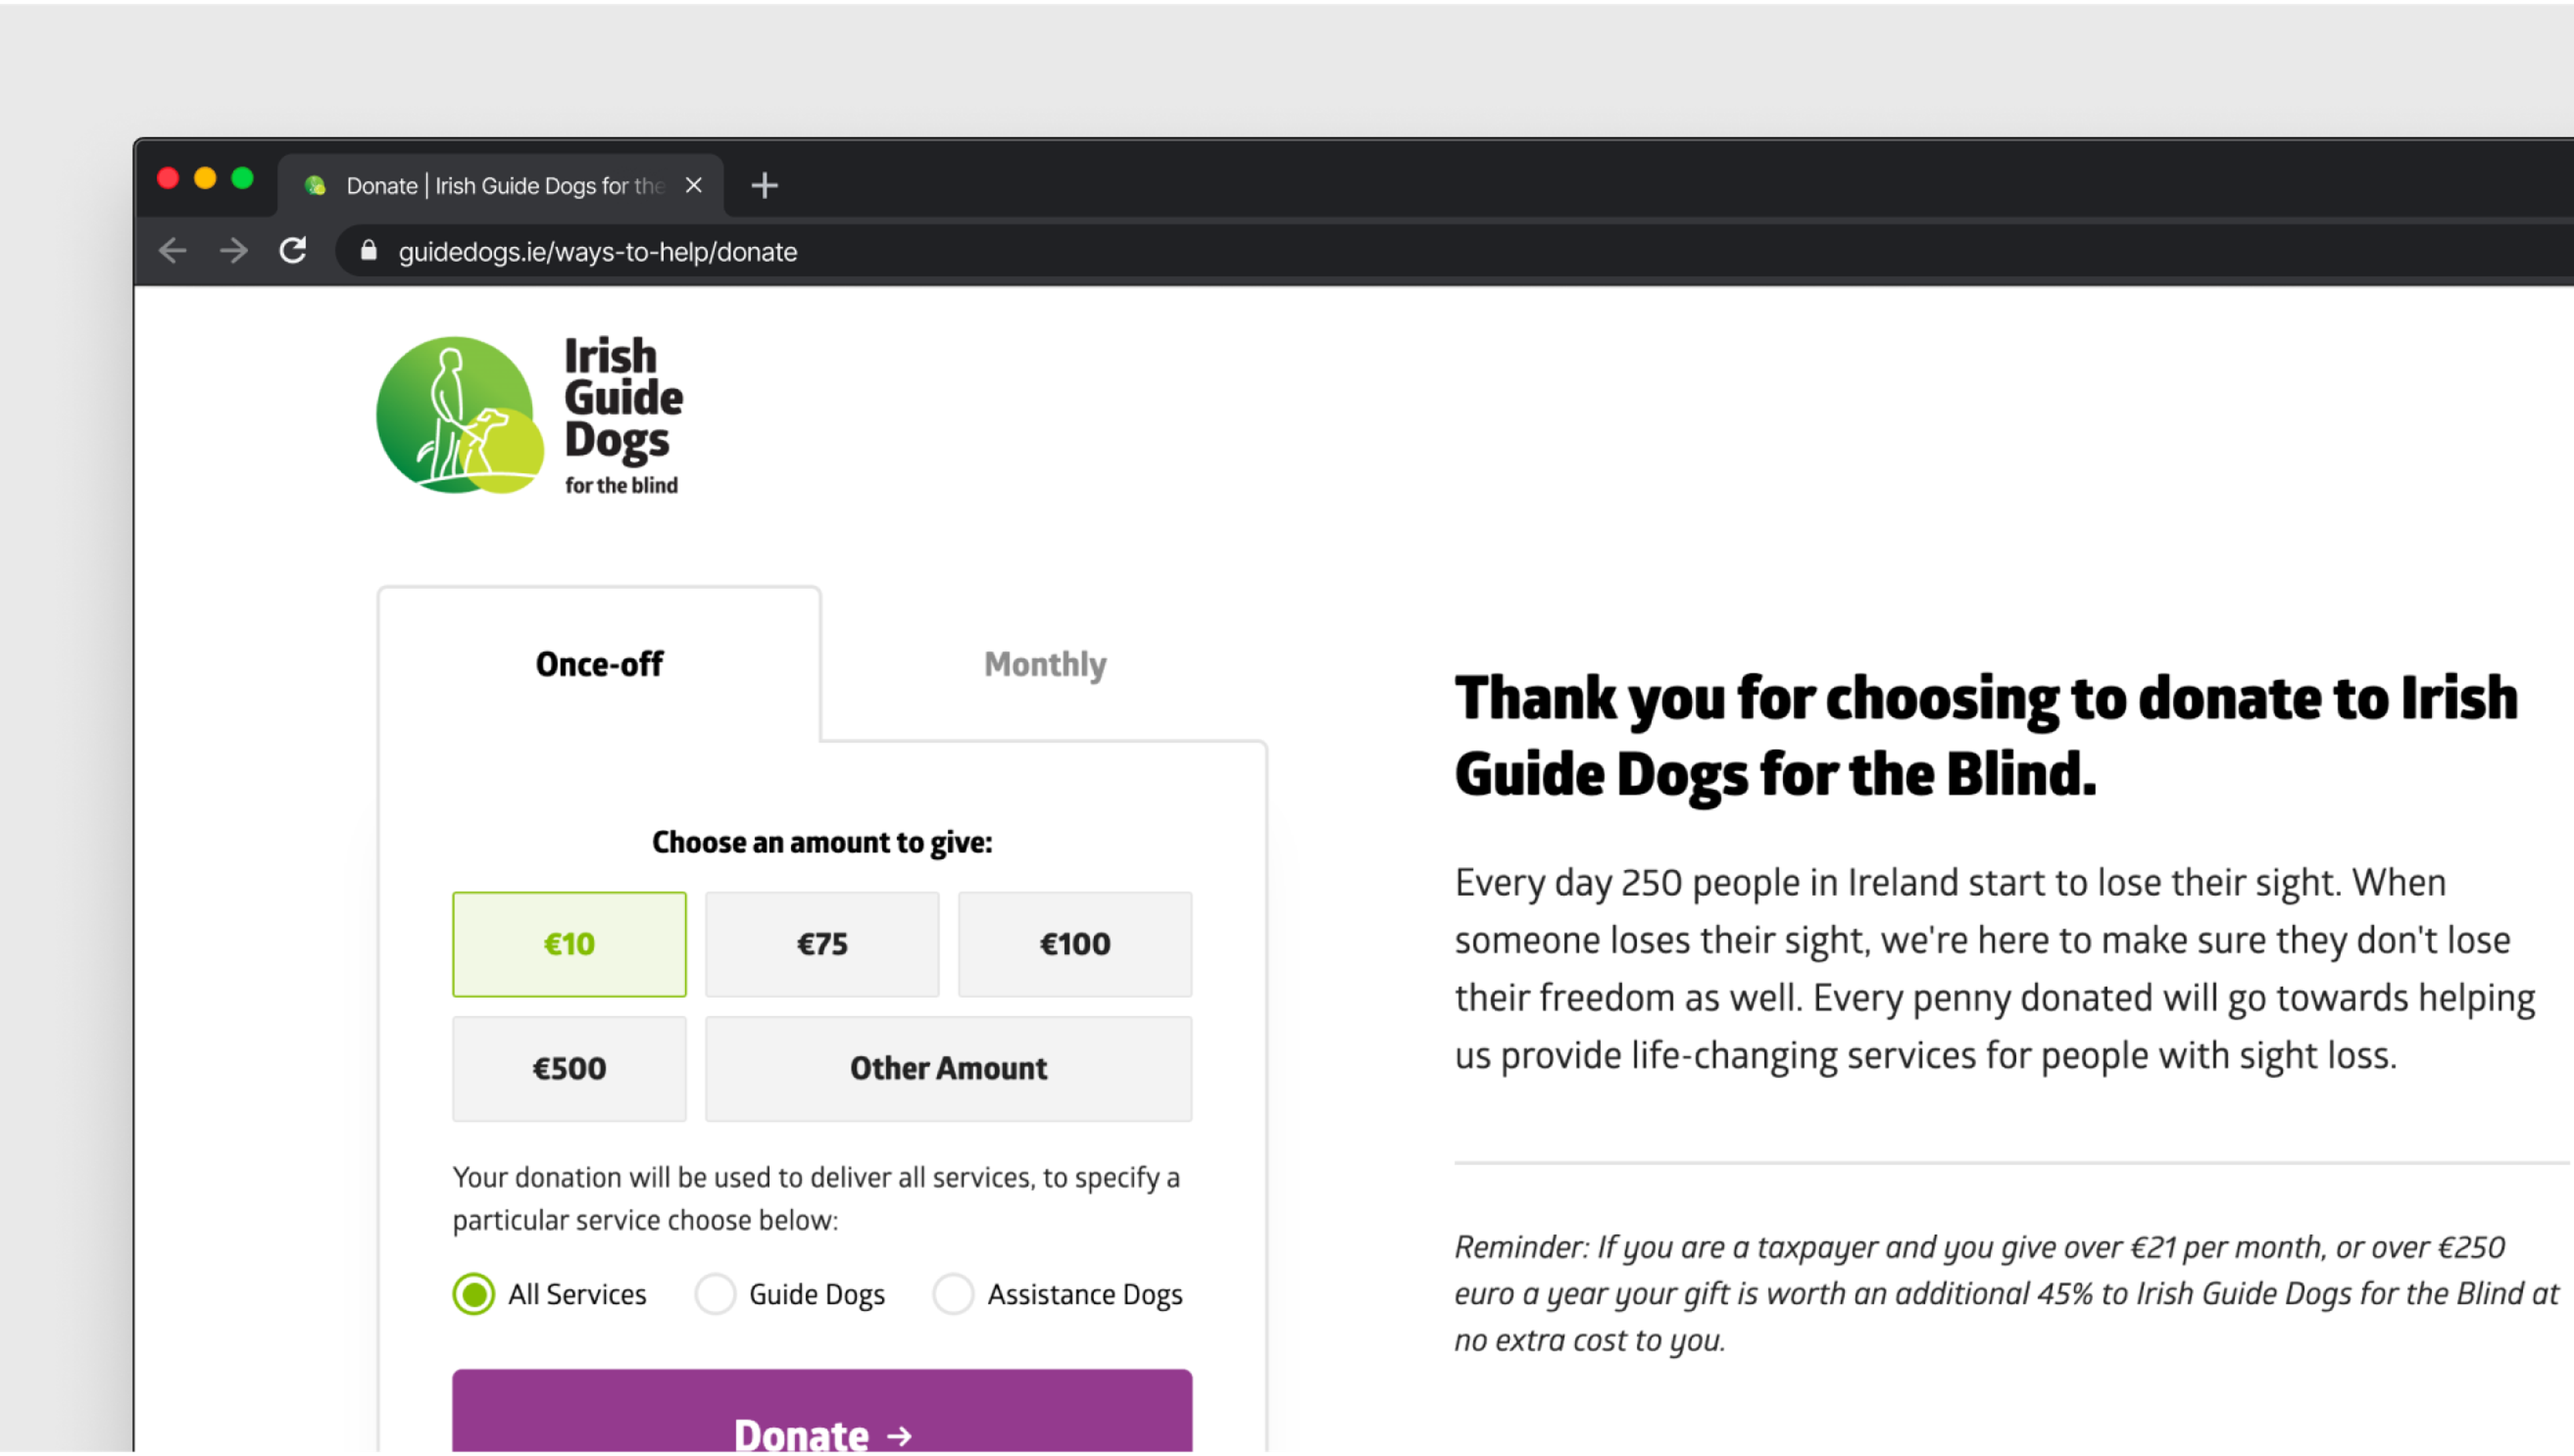Click the favicon on the Donate tab

[x=316, y=185]
